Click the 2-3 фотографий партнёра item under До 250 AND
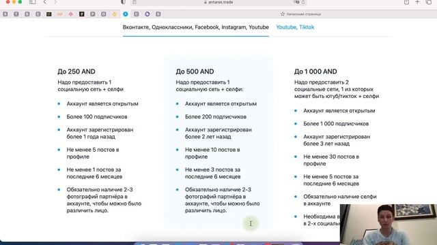The image size is (437, 245). pos(104,200)
